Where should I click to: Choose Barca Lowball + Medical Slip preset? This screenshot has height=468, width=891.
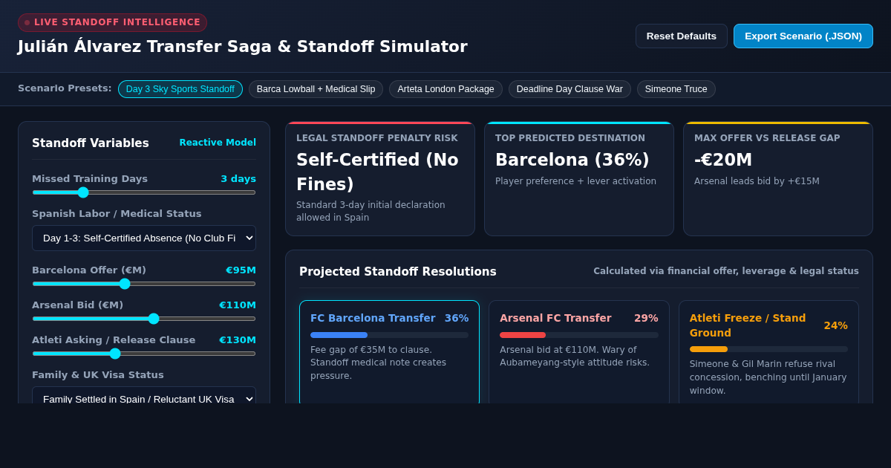point(316,89)
